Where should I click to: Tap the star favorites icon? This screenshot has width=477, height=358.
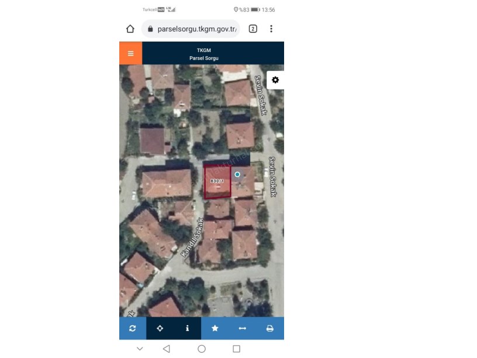pyautogui.click(x=215, y=329)
